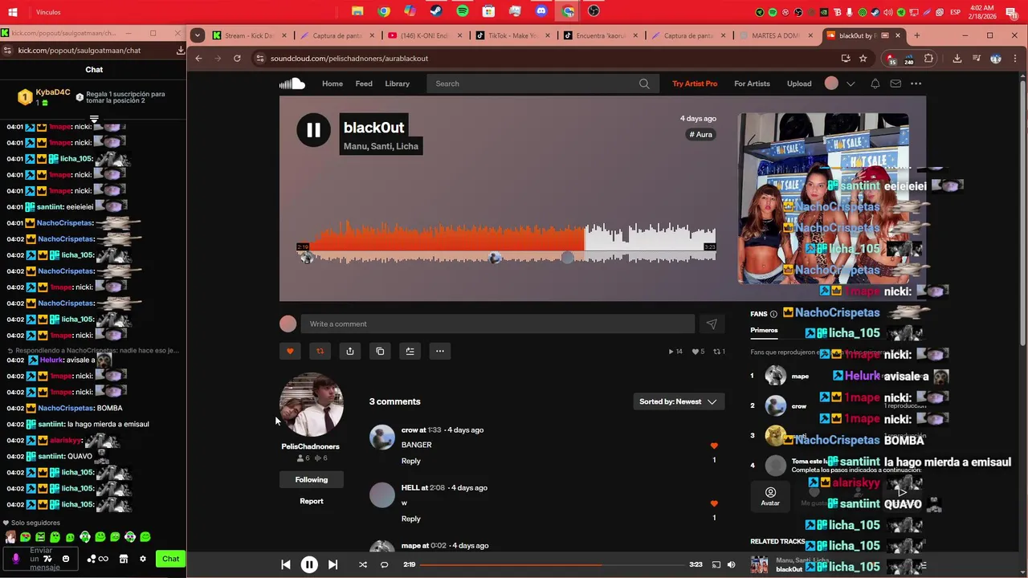Pause playback in the bottom player bar
The height and width of the screenshot is (578, 1028).
309,564
